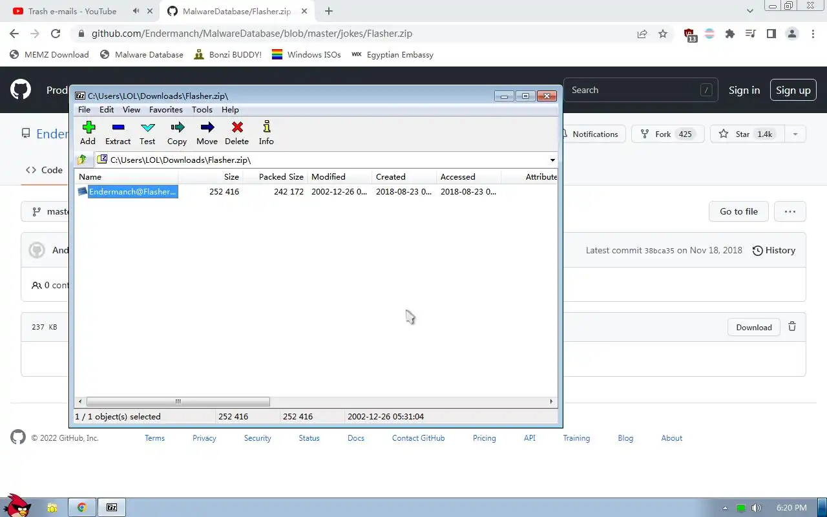Share this page from the address bar
Viewport: 827px width, 517px height.
coord(642,34)
